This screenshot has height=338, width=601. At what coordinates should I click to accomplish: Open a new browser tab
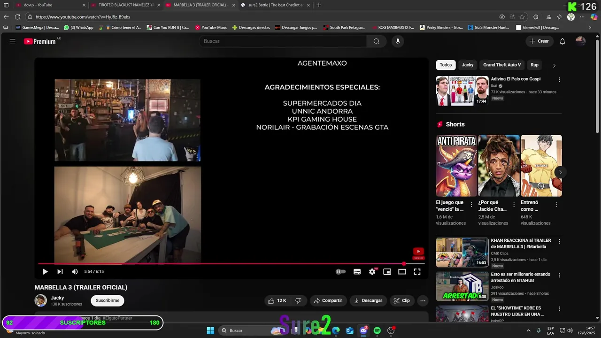(319, 5)
